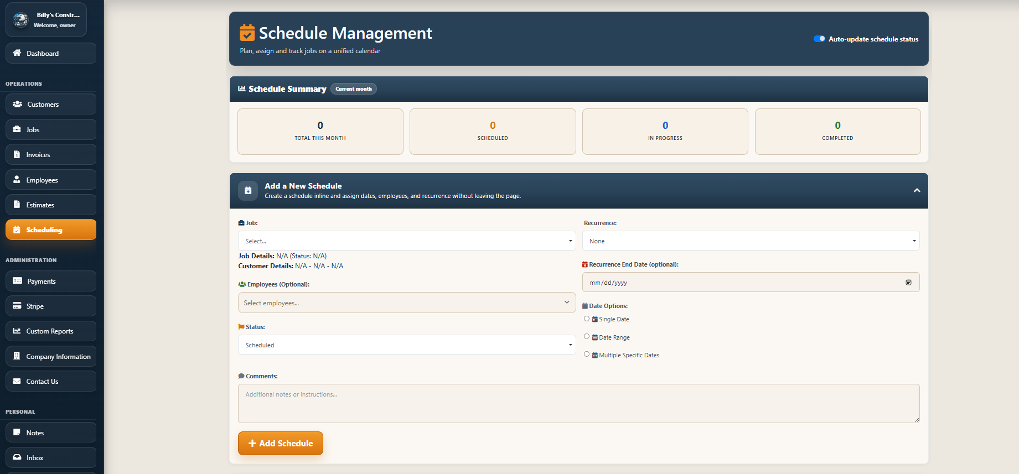Click the Scheduled count summary card

pos(493,132)
